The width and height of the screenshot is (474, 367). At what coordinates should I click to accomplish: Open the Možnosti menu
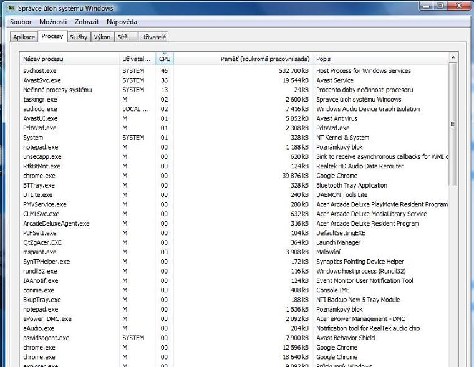[53, 22]
